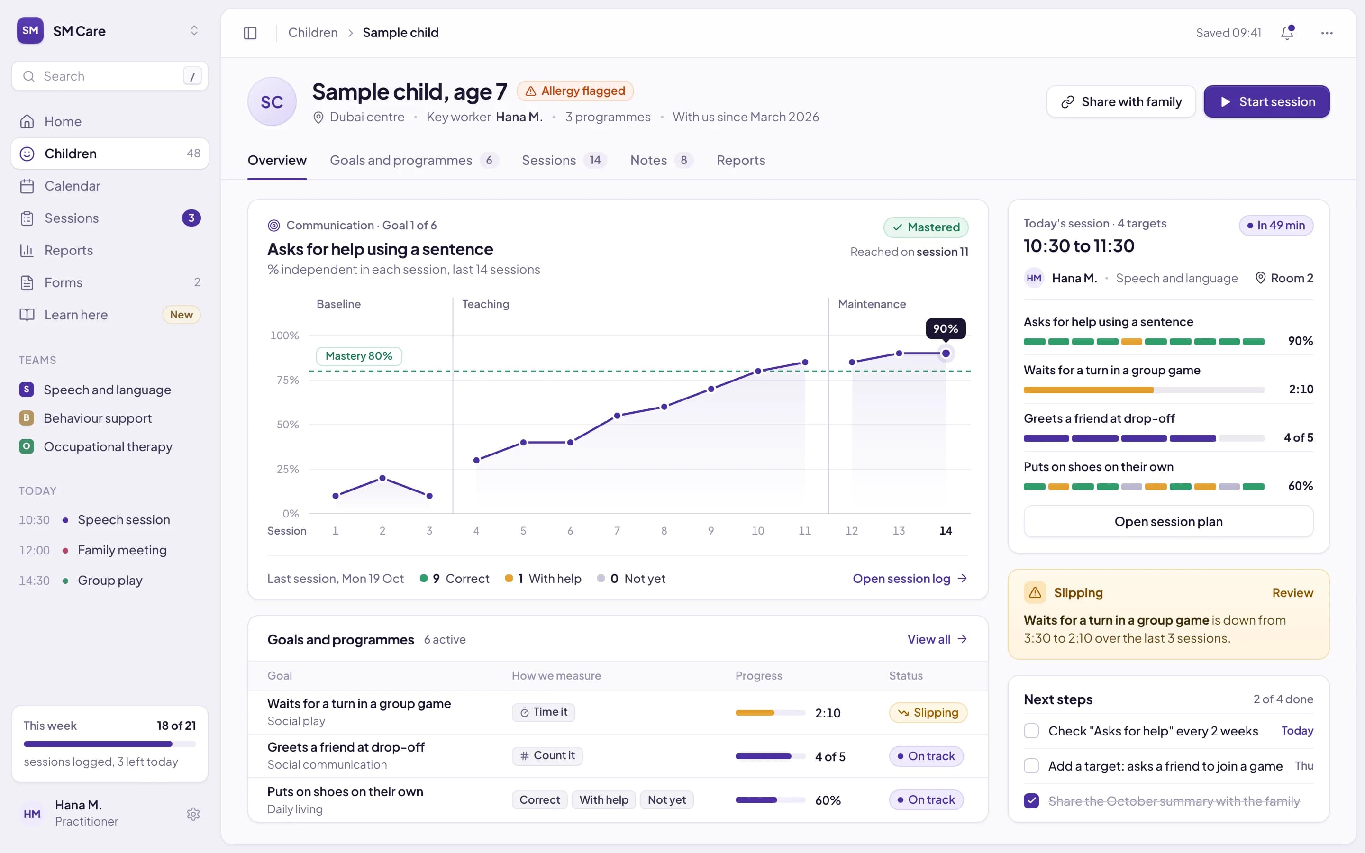Viewport: 1365px width, 853px height.
Task: Click the Reports bar chart icon
Action: coord(27,250)
